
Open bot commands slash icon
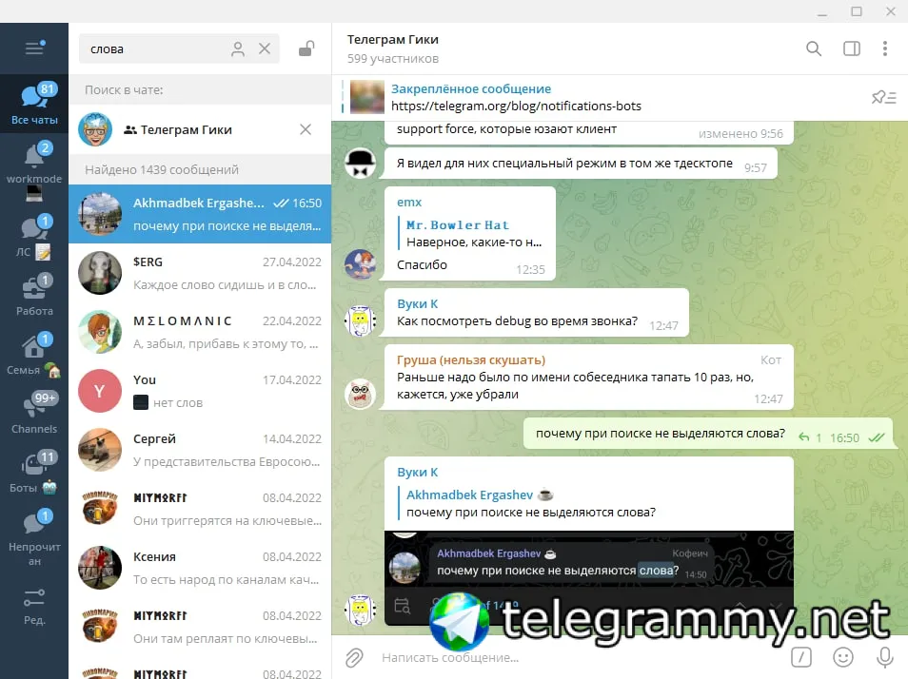(800, 657)
